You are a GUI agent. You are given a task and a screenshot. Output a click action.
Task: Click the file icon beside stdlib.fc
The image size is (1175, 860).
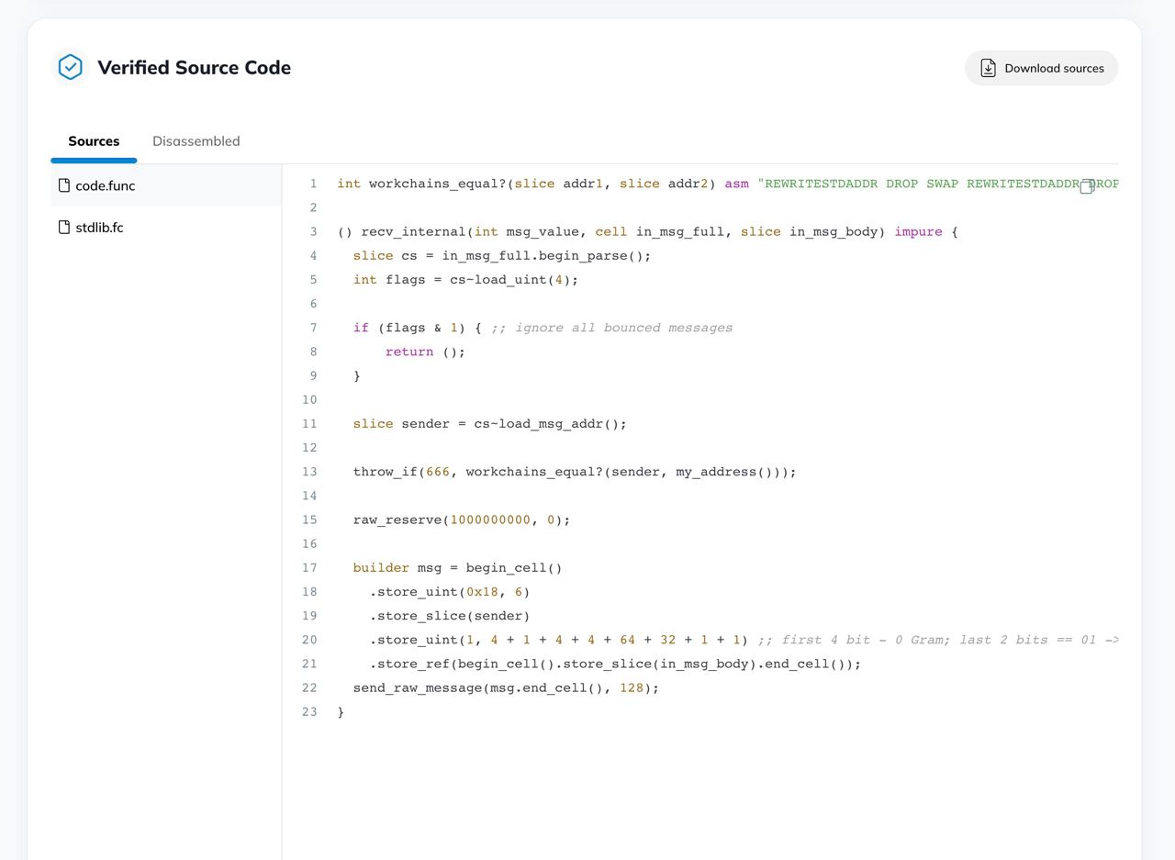64,227
